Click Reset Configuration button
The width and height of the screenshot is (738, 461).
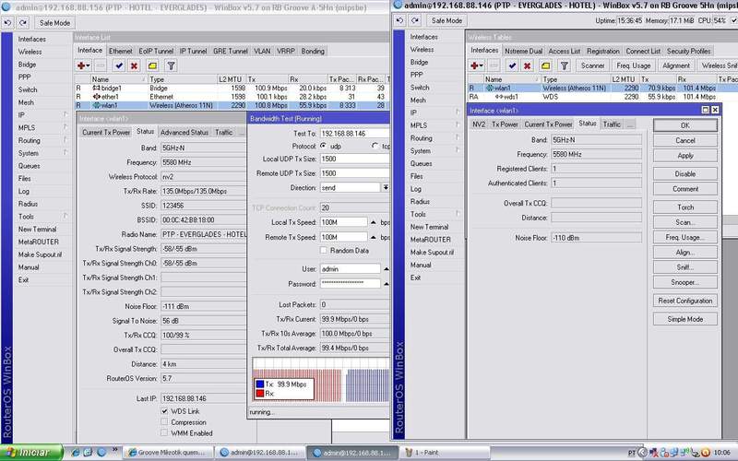click(x=685, y=301)
